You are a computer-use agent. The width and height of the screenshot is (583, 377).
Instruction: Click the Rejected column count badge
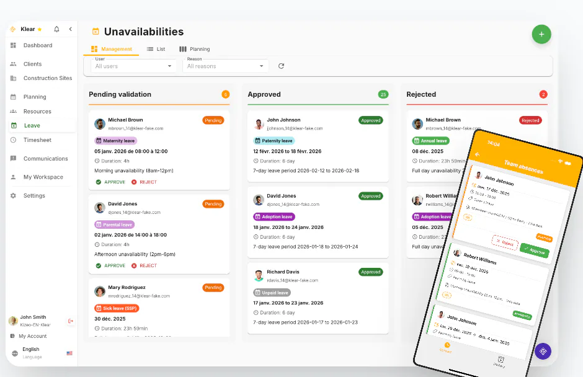point(543,94)
